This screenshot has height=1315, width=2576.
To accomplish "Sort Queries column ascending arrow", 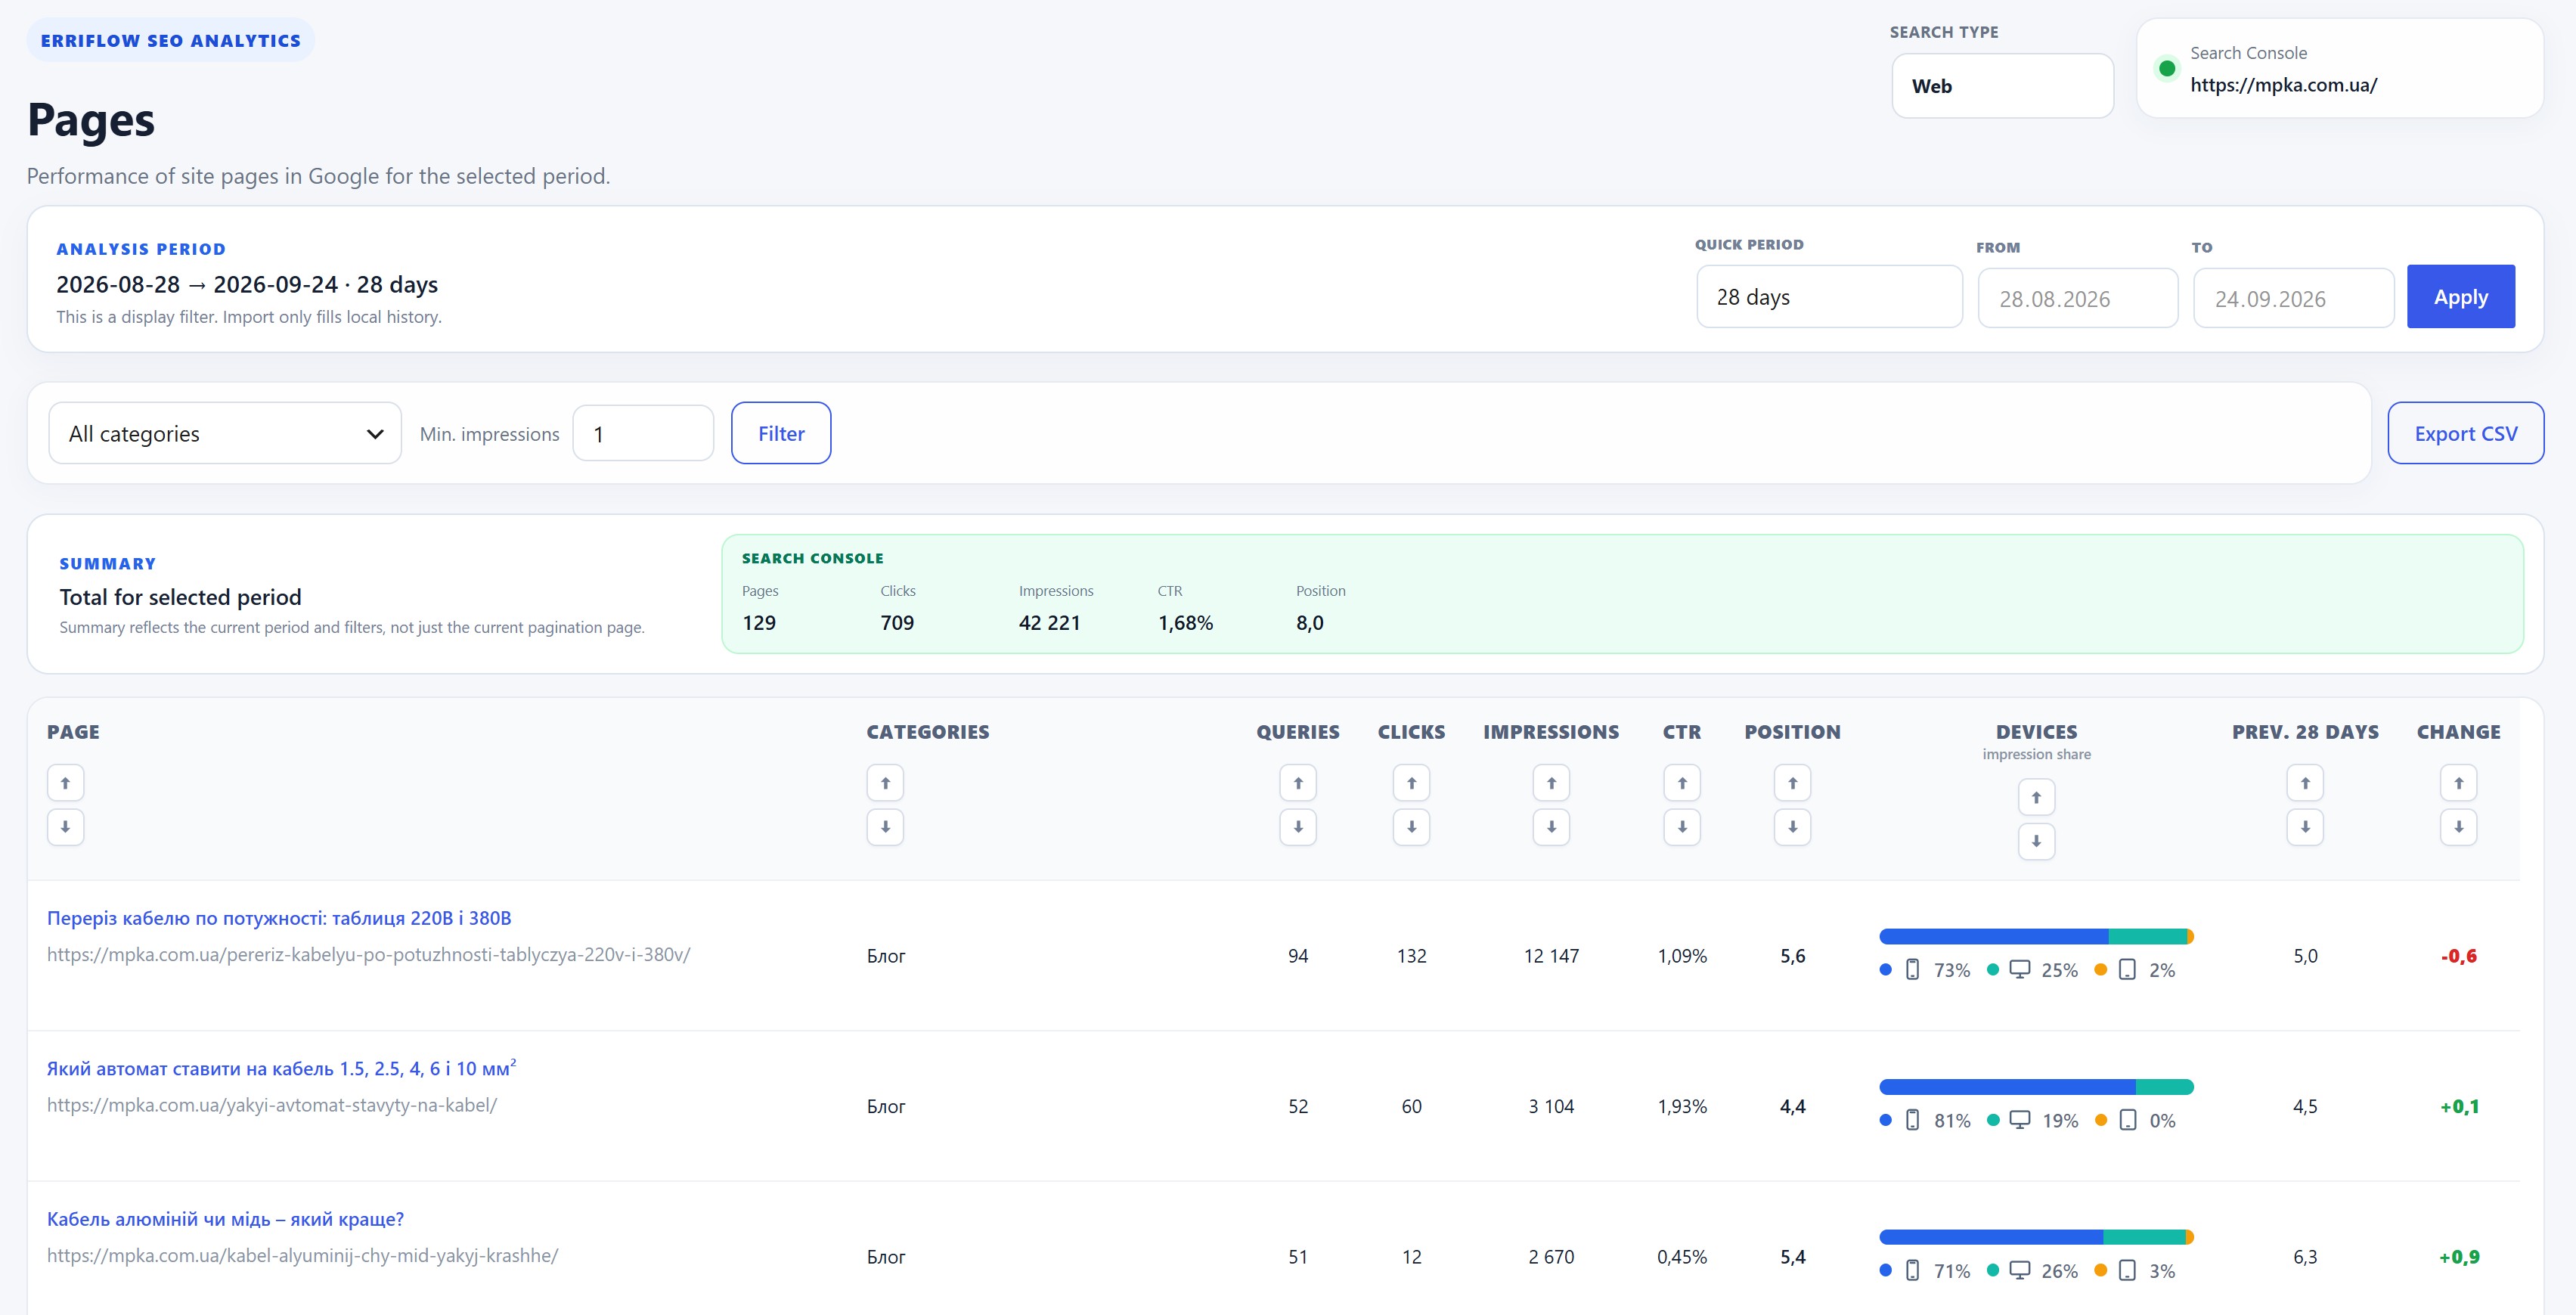I will (1298, 783).
